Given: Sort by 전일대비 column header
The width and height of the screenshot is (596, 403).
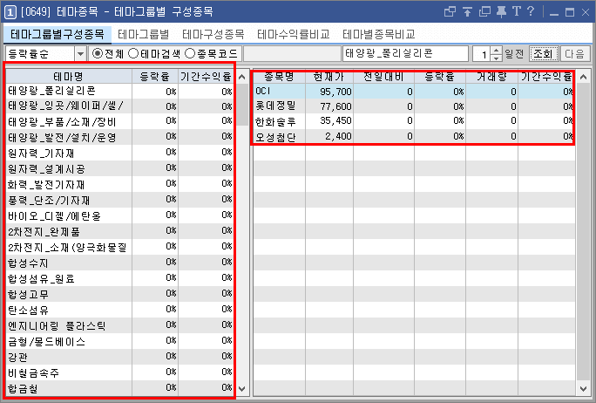Looking at the screenshot, I should coord(383,77).
